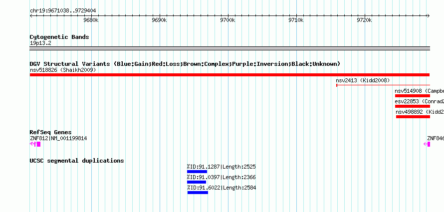Click the 9690k ruler tick label
The width and height of the screenshot is (444, 212).
point(159,20)
